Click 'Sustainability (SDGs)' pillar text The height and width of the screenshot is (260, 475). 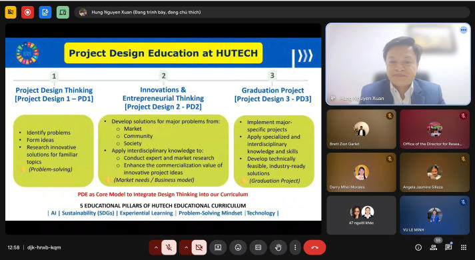click(x=88, y=213)
